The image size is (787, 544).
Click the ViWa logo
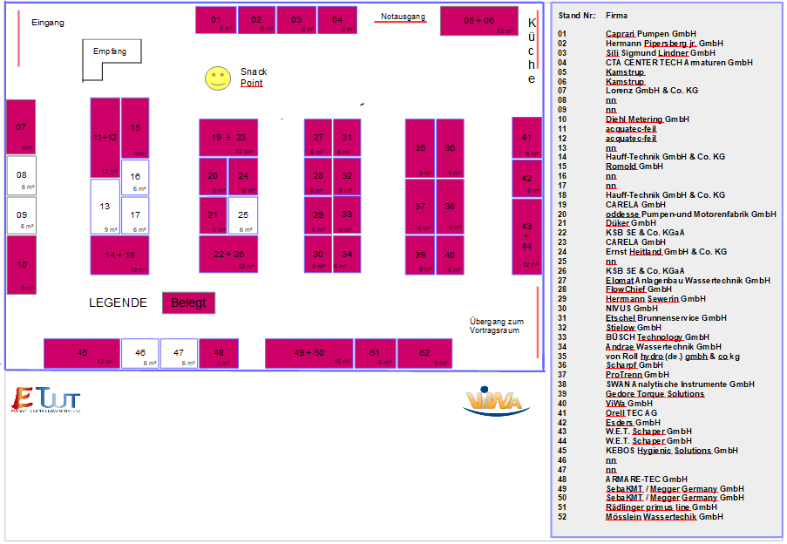tap(497, 402)
